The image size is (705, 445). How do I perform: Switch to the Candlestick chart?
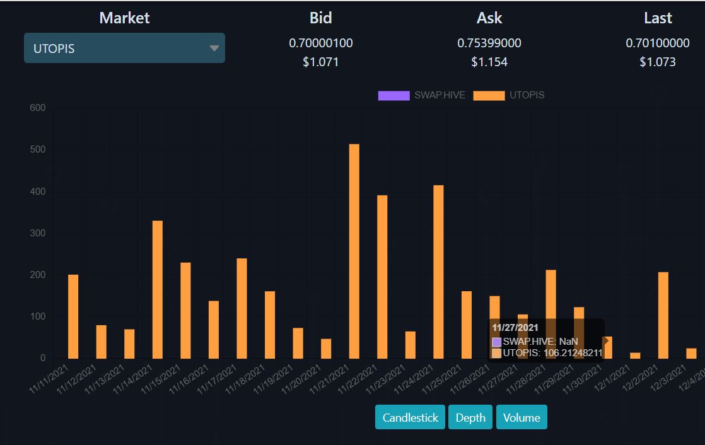[x=410, y=417]
